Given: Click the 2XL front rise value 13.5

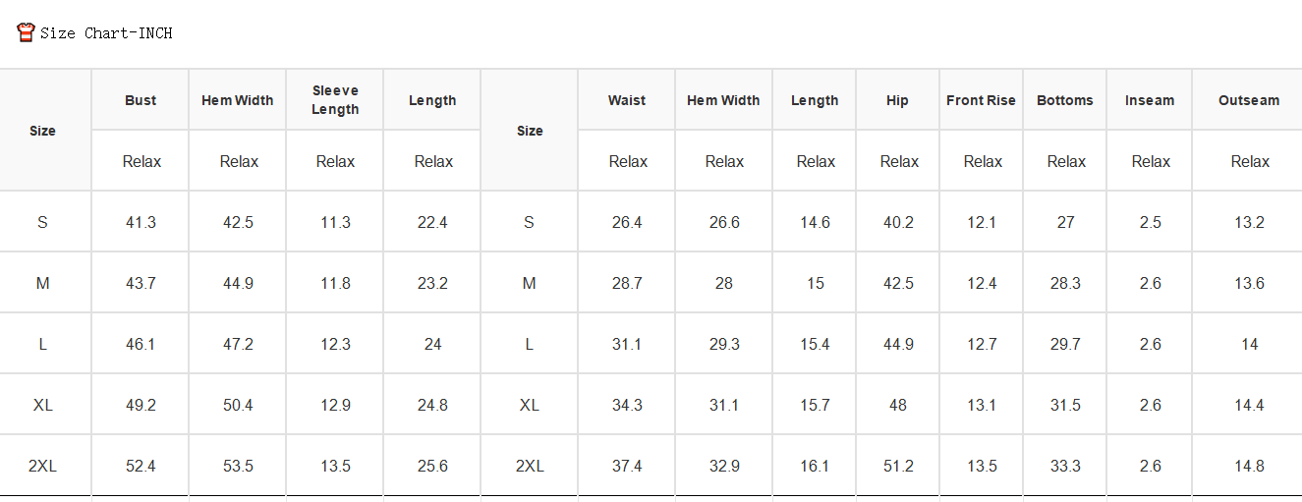Looking at the screenshot, I should tap(982, 466).
